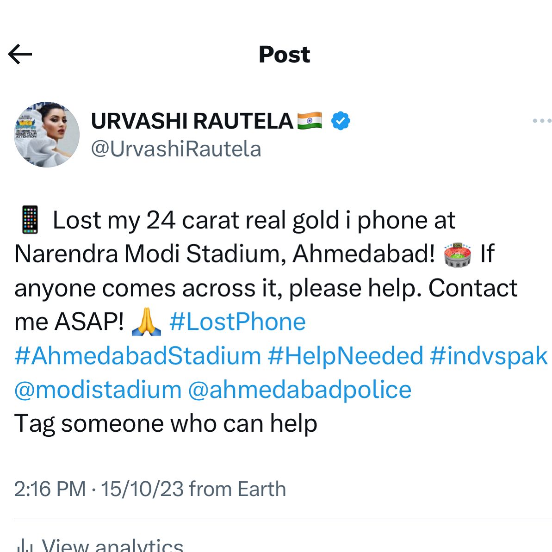Go back using the left arrow

20,54
